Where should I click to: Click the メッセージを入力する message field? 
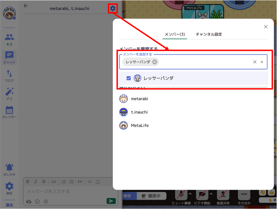[70, 191]
